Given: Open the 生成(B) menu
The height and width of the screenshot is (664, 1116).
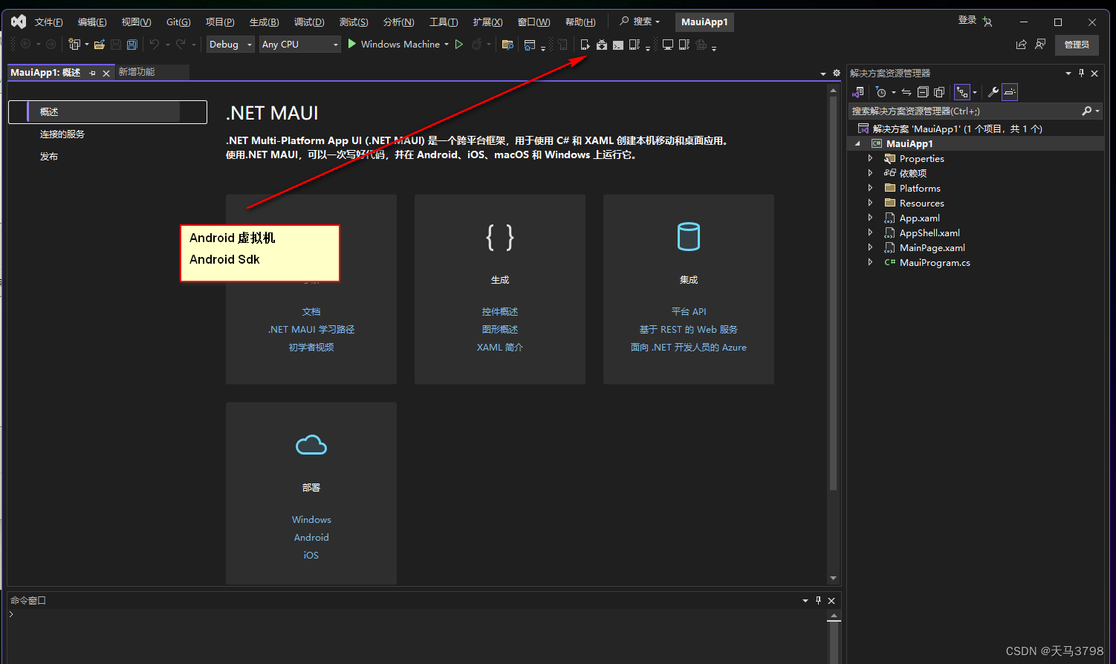Looking at the screenshot, I should 264,22.
